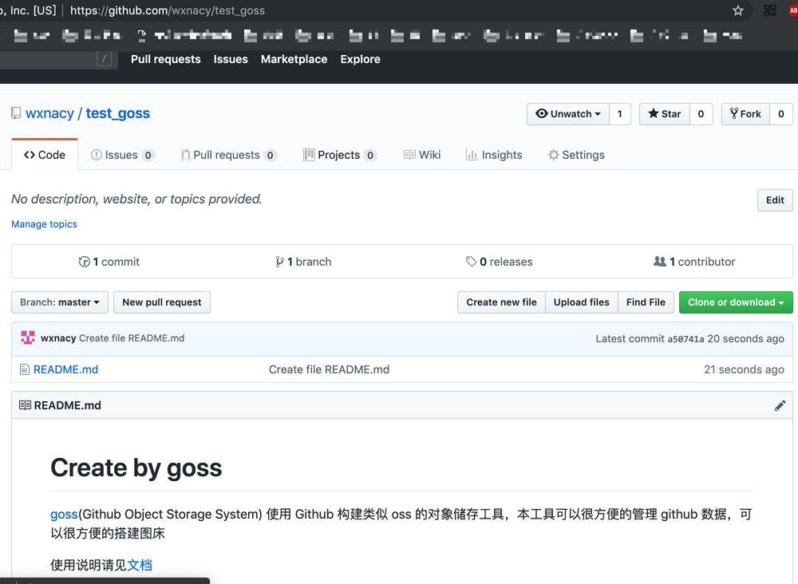Click the fork count 0
Viewport: 798px width, 584px height.
781,114
